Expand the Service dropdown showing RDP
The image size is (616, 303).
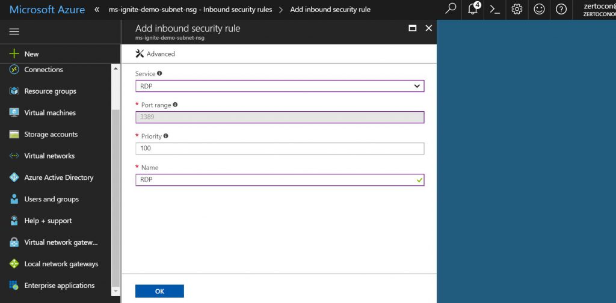click(280, 86)
